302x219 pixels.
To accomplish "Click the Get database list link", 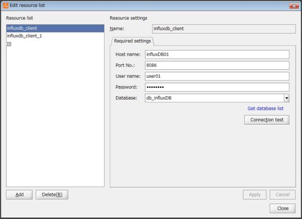I will [265, 108].
